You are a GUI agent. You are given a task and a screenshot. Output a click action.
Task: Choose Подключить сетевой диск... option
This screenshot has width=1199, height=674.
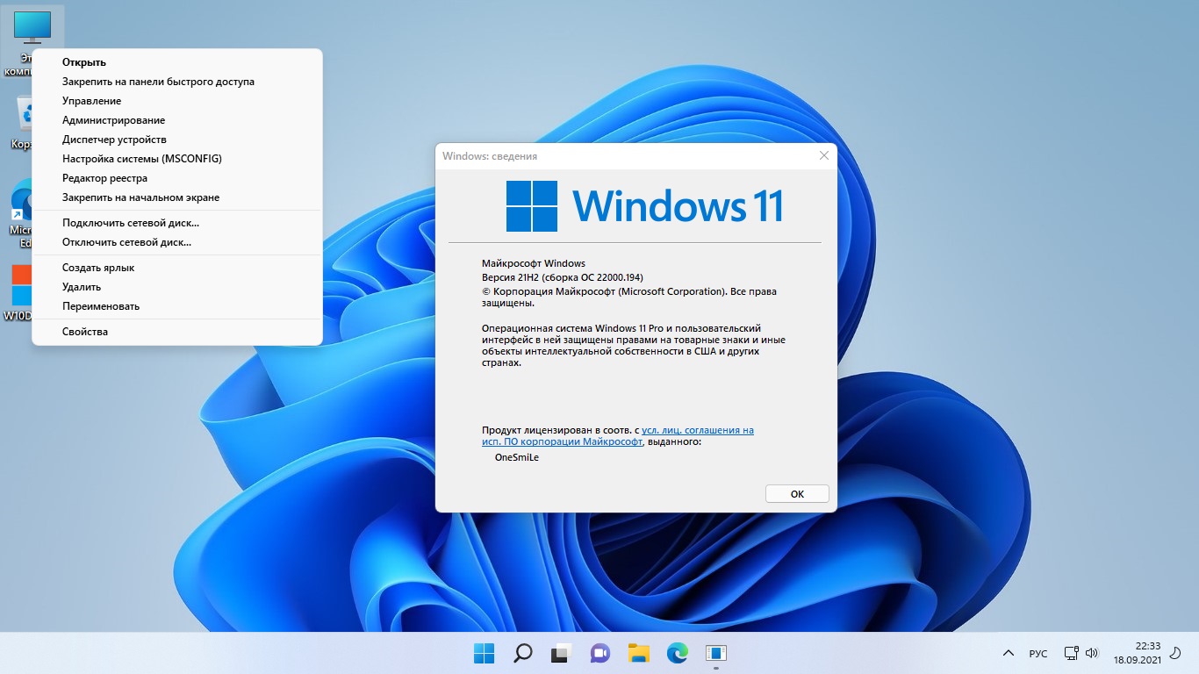click(131, 223)
